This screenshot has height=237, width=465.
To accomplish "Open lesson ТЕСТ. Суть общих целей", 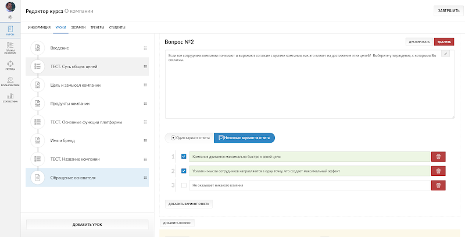I will [87, 66].
